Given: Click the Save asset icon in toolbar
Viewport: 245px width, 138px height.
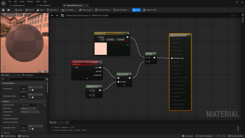Looking at the screenshot, I should point(3,10).
